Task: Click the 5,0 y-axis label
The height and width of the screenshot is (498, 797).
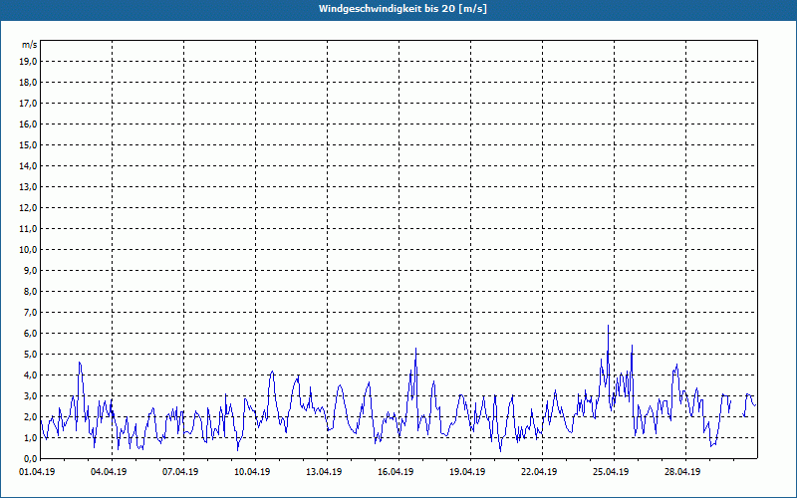Action: coord(30,354)
